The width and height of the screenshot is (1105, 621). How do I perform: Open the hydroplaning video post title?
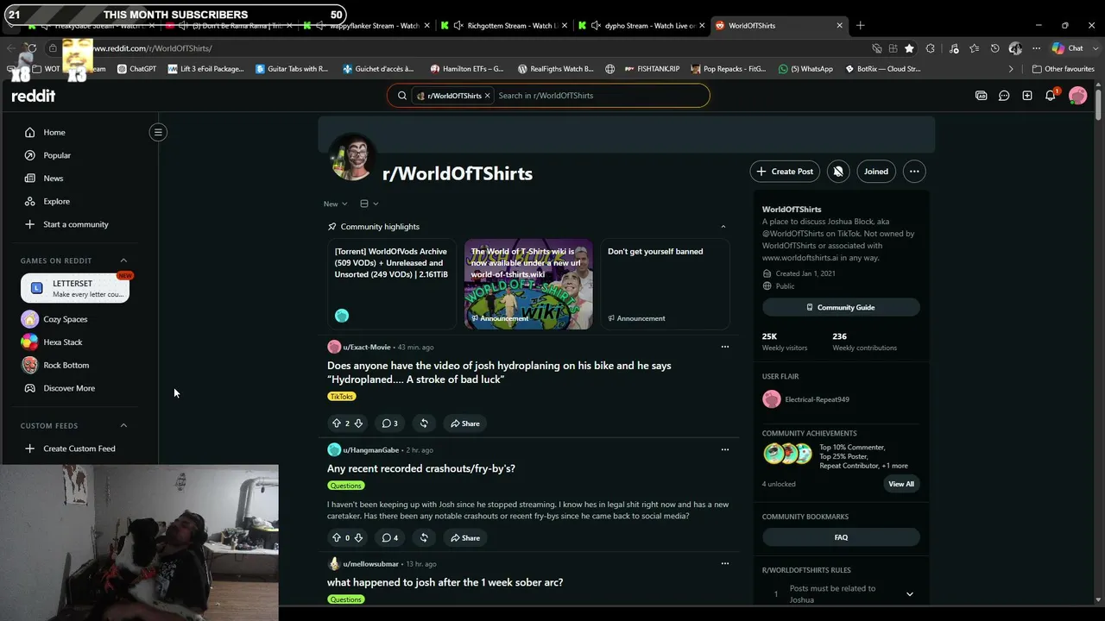click(x=499, y=373)
